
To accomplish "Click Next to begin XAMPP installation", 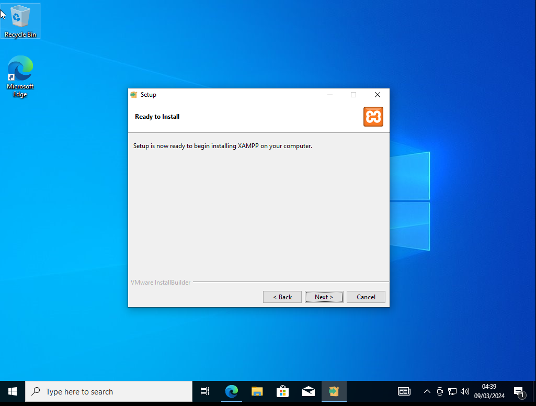I will 324,297.
